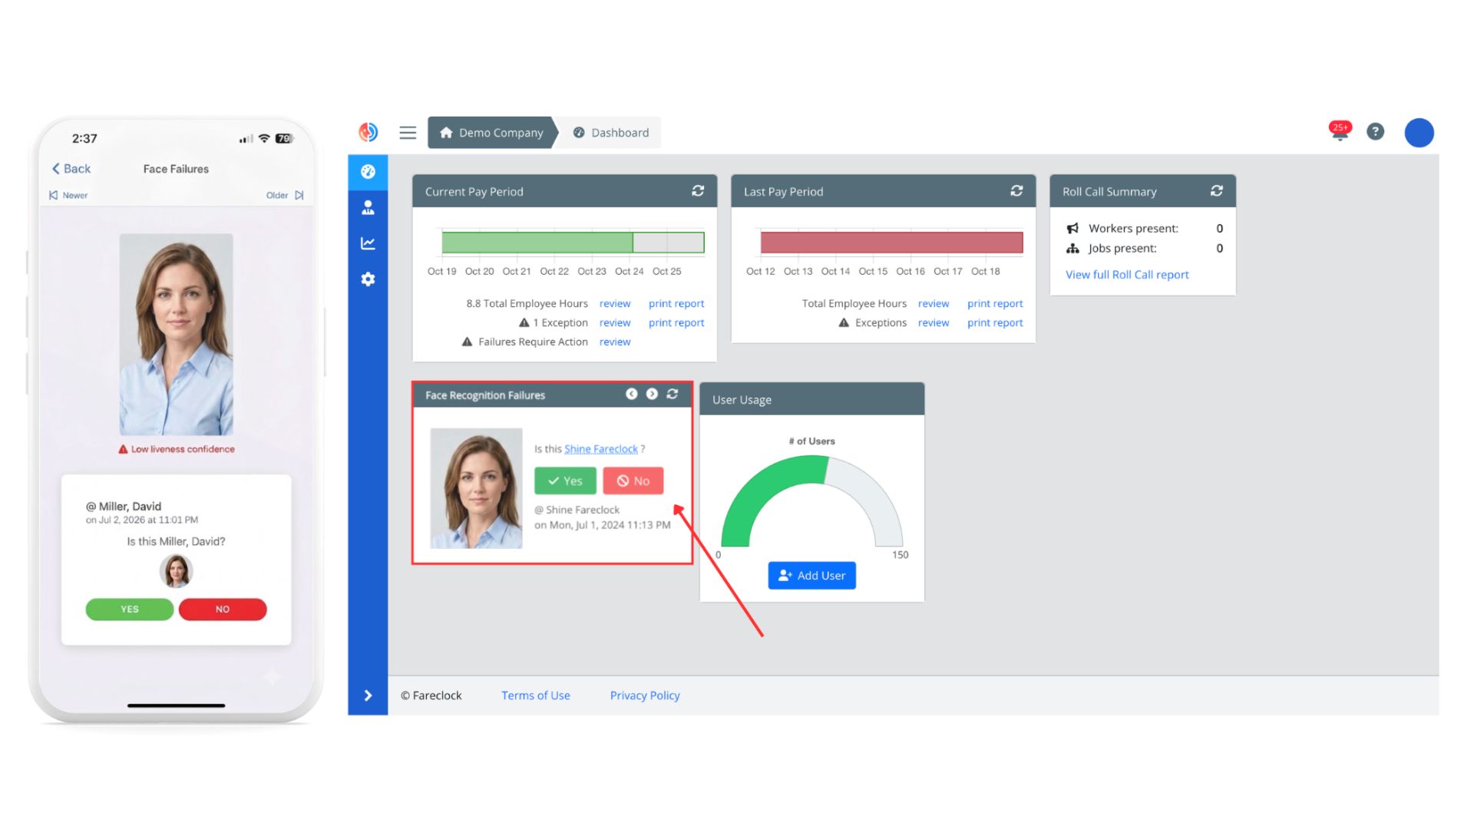Print Last Pay Period Exceptions report
Image resolution: width=1474 pixels, height=829 pixels.
995,323
